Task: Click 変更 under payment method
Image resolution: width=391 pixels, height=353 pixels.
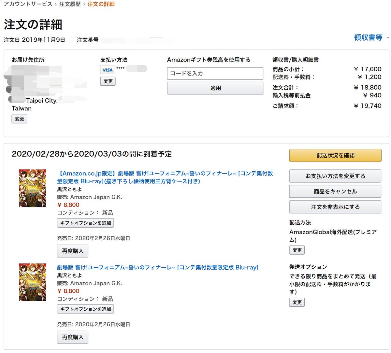Action: tap(108, 81)
